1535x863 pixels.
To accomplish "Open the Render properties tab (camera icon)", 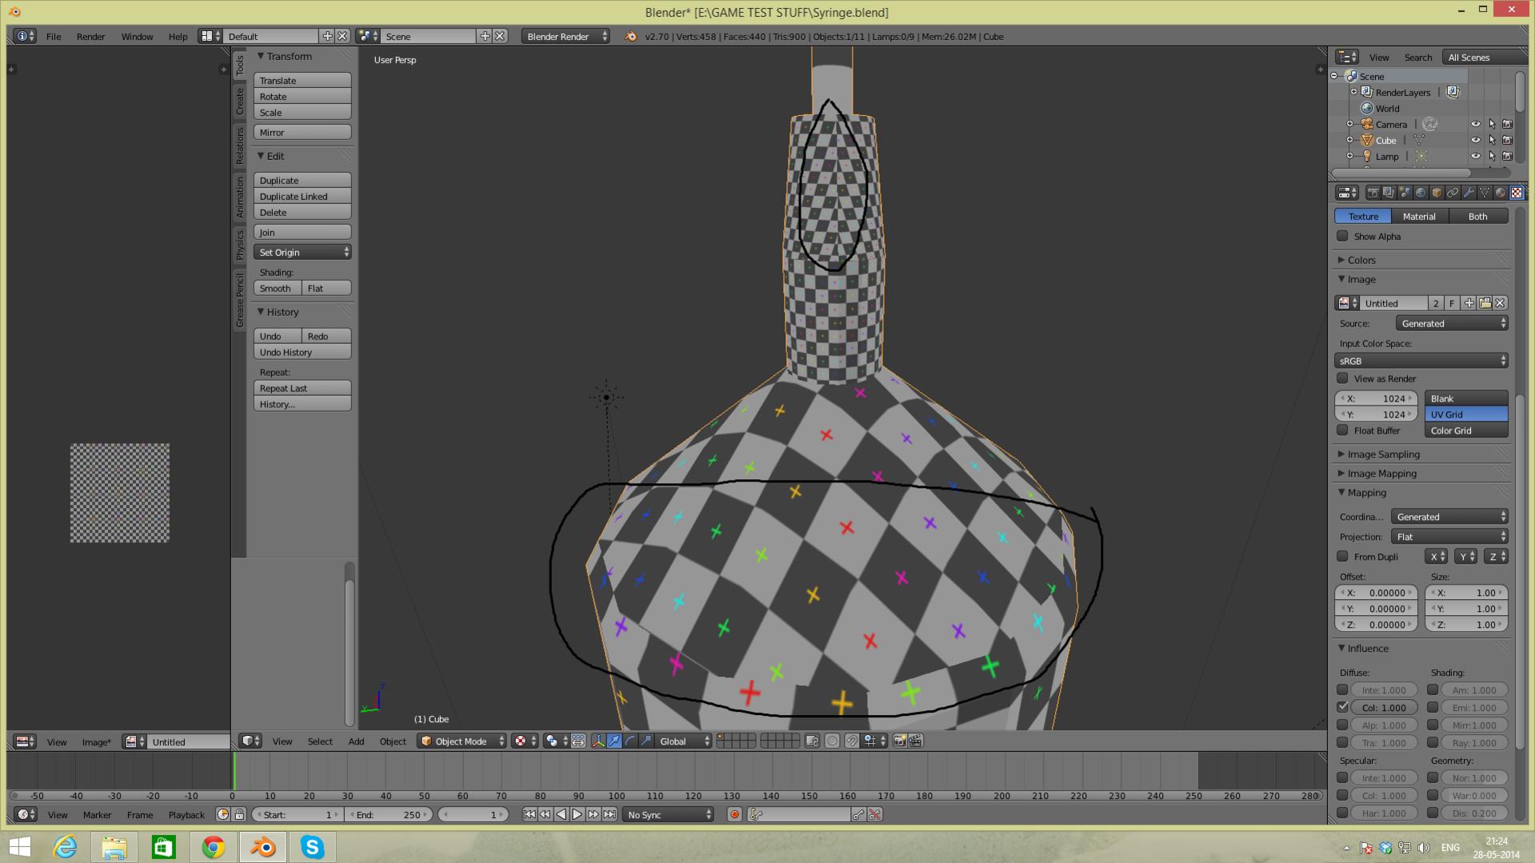I will coord(1373,193).
